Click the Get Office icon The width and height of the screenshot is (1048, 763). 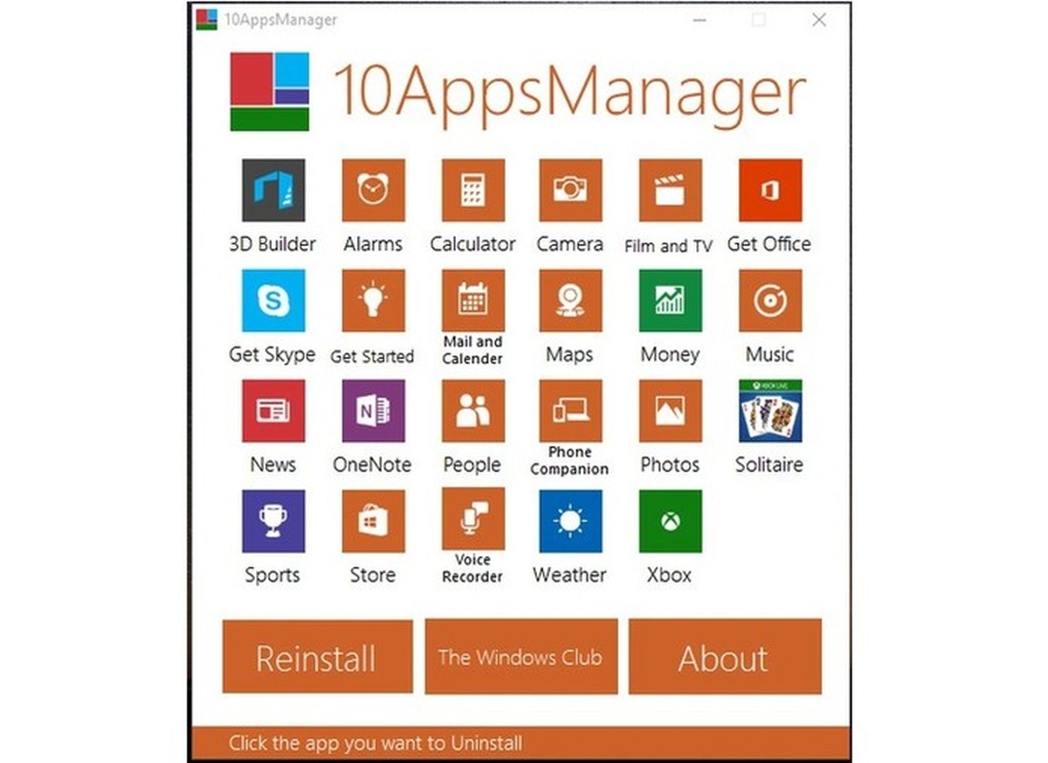pyautogui.click(x=770, y=189)
